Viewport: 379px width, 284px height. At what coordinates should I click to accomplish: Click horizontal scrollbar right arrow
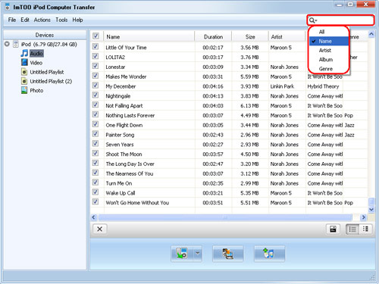(363, 217)
